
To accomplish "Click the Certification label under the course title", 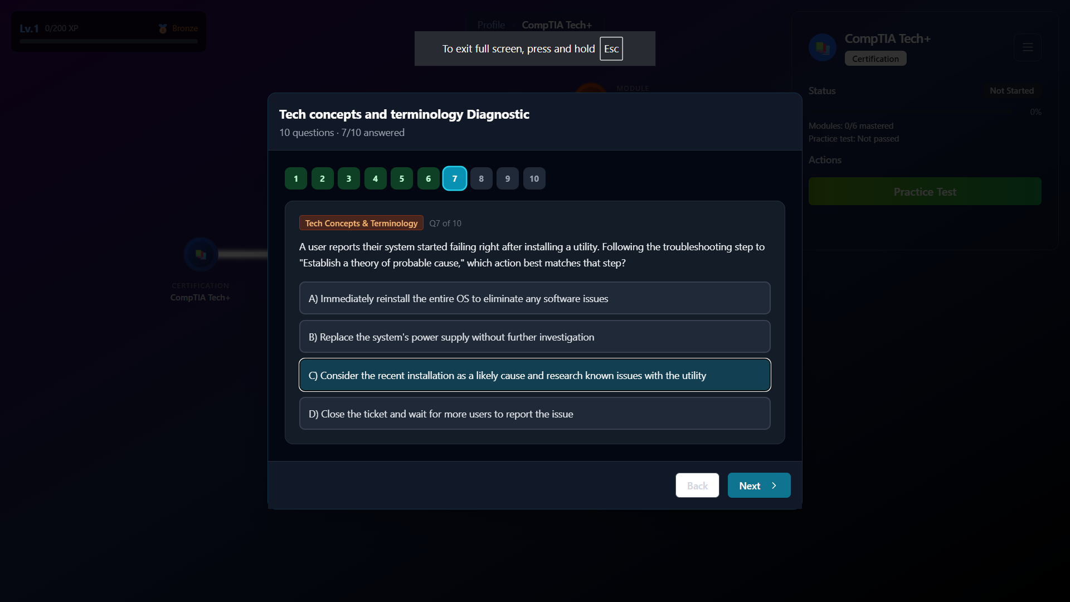I will click(x=875, y=58).
